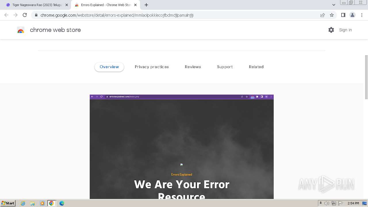Image resolution: width=368 pixels, height=207 pixels.
Task: Open the Chrome side panel
Action: 343,15
